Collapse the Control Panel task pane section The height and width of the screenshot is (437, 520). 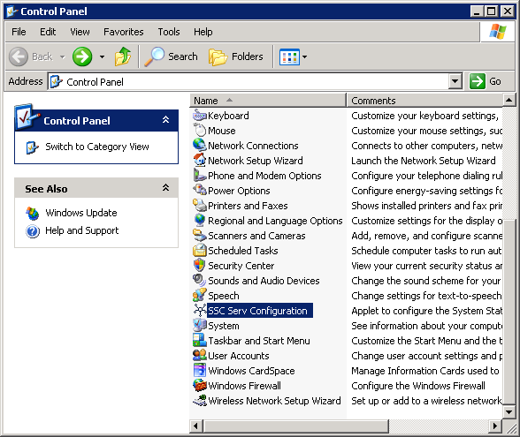pos(166,120)
